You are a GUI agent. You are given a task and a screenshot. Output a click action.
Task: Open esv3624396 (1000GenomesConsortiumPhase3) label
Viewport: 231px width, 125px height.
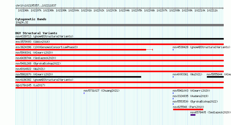47,47
